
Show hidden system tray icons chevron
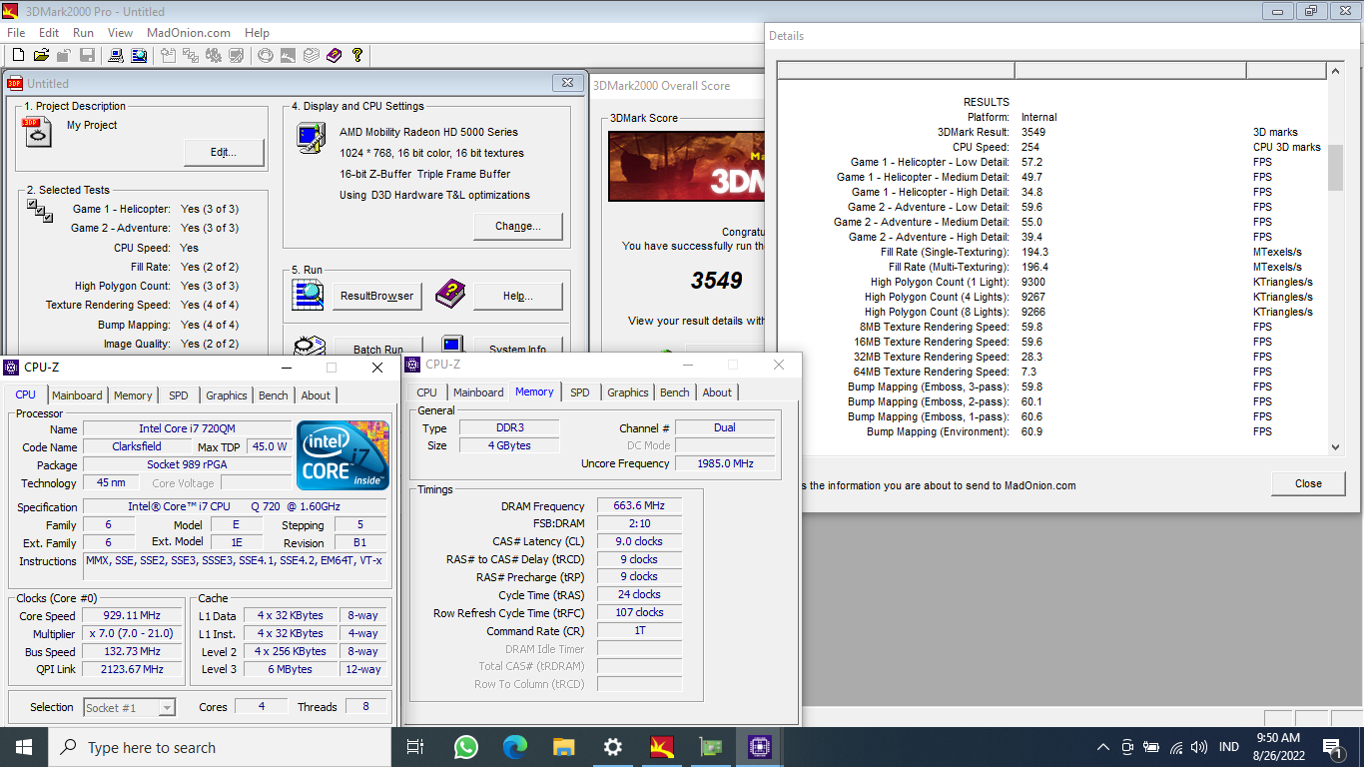(x=1103, y=747)
